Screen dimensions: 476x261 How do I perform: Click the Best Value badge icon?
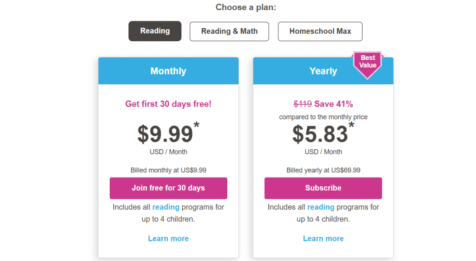click(367, 63)
